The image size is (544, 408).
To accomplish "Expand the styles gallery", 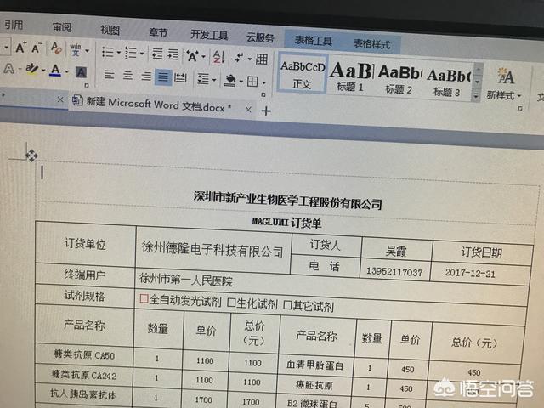I will [476, 96].
